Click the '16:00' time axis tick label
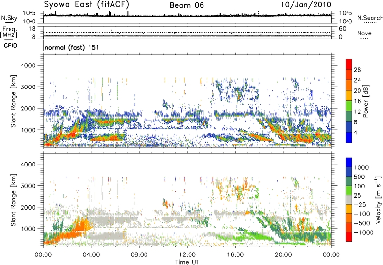This screenshot has width=383, height=265. [235, 255]
